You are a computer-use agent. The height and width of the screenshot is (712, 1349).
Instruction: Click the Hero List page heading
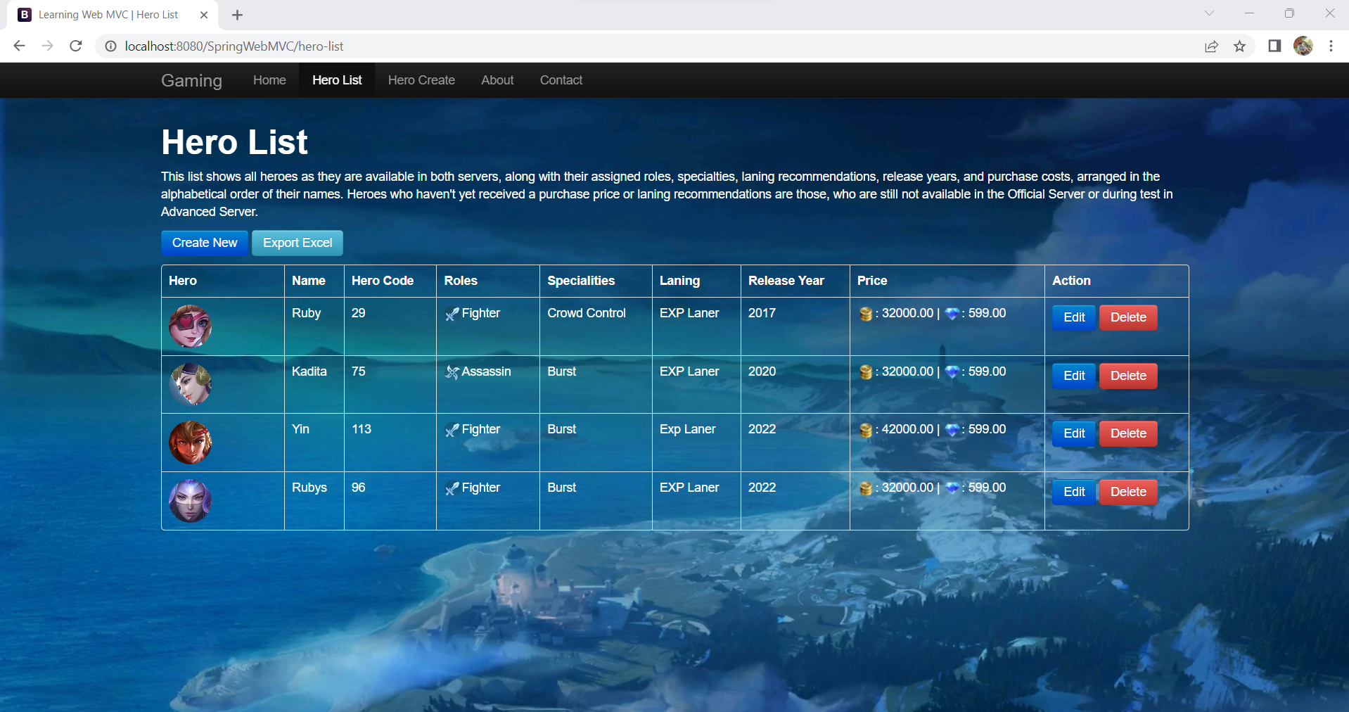[x=234, y=142]
